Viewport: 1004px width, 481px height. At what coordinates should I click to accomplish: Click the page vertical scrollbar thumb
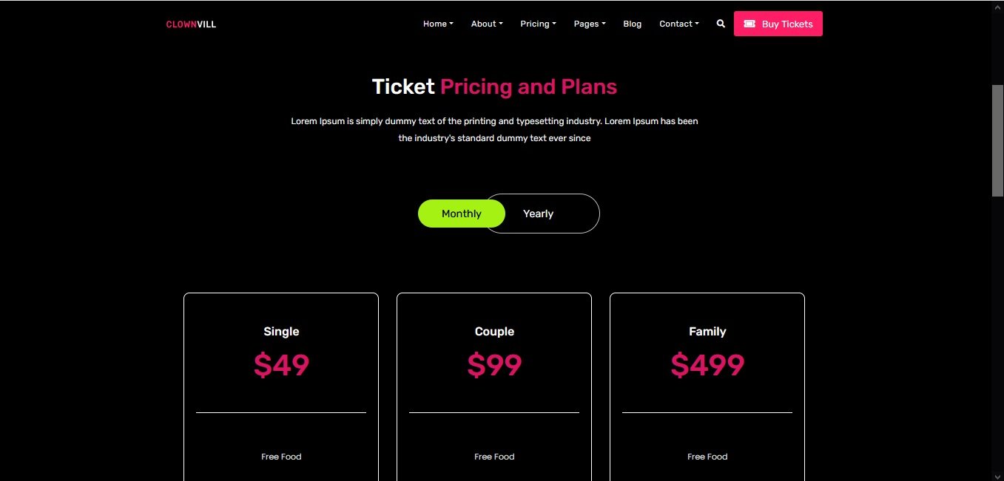(x=997, y=140)
